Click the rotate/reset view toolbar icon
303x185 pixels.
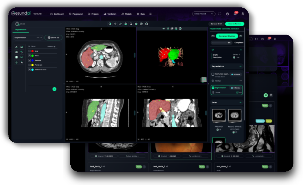(131, 24)
